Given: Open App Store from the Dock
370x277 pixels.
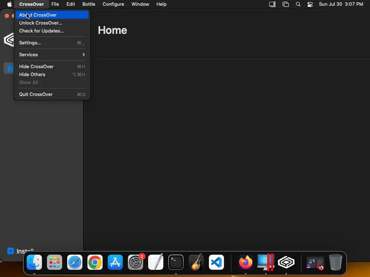Looking at the screenshot, I should pyautogui.click(x=115, y=262).
